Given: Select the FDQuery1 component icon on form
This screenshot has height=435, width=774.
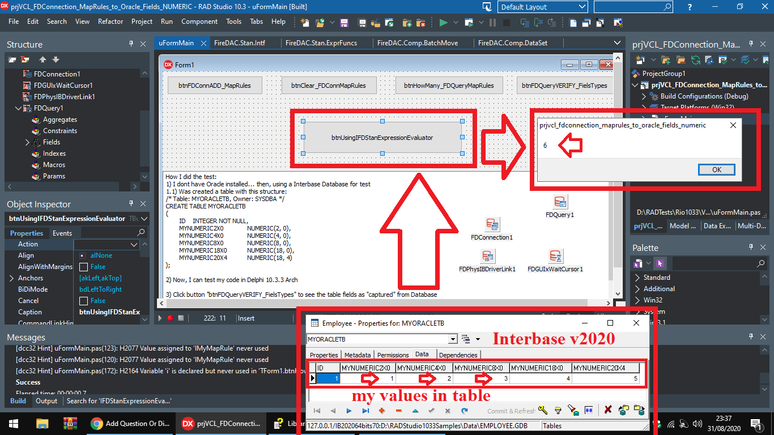Looking at the screenshot, I should 560,203.
